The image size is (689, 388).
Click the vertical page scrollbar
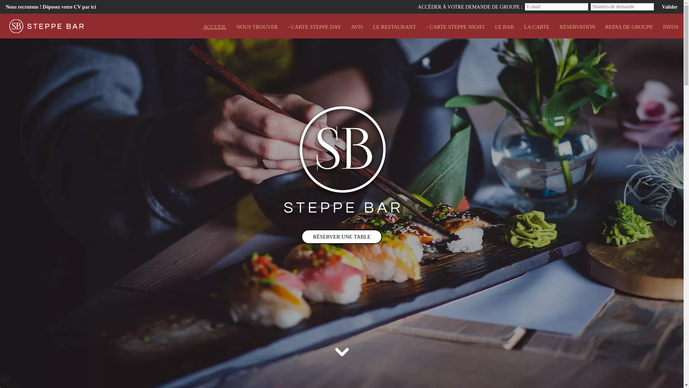pos(686,194)
